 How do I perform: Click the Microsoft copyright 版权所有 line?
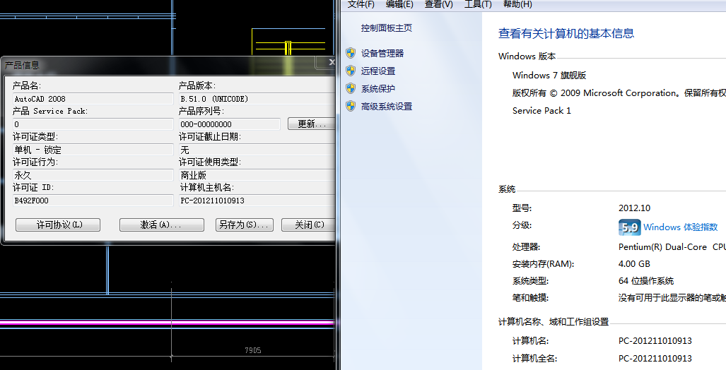click(619, 93)
